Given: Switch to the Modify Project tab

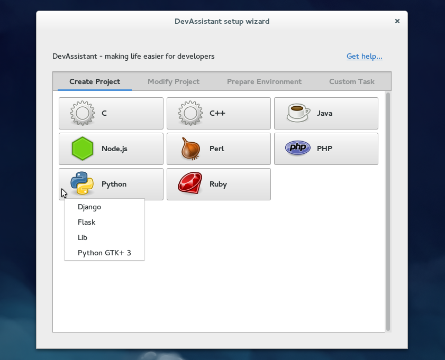Looking at the screenshot, I should click(x=174, y=81).
